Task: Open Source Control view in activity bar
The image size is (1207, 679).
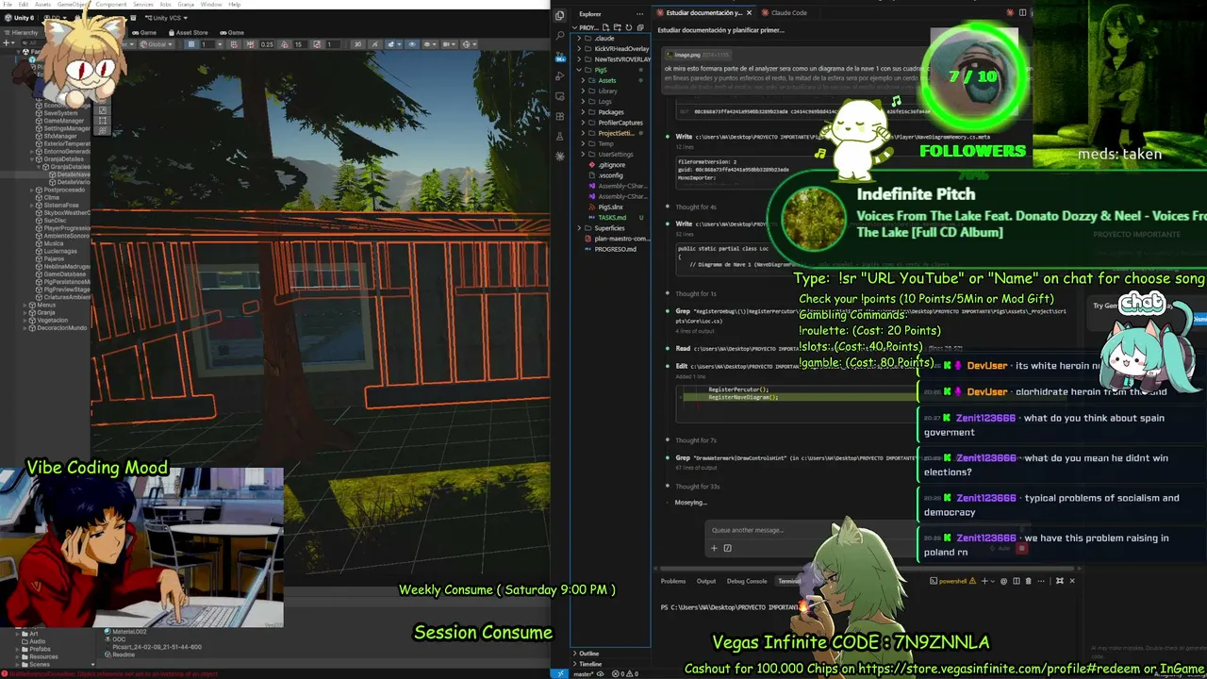Action: click(x=559, y=55)
